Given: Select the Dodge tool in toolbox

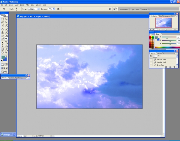Looking at the screenshot, I should (x=6, y=39).
